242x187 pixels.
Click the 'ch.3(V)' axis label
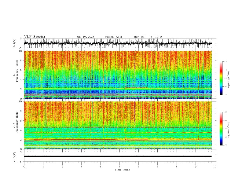click(x=15, y=157)
